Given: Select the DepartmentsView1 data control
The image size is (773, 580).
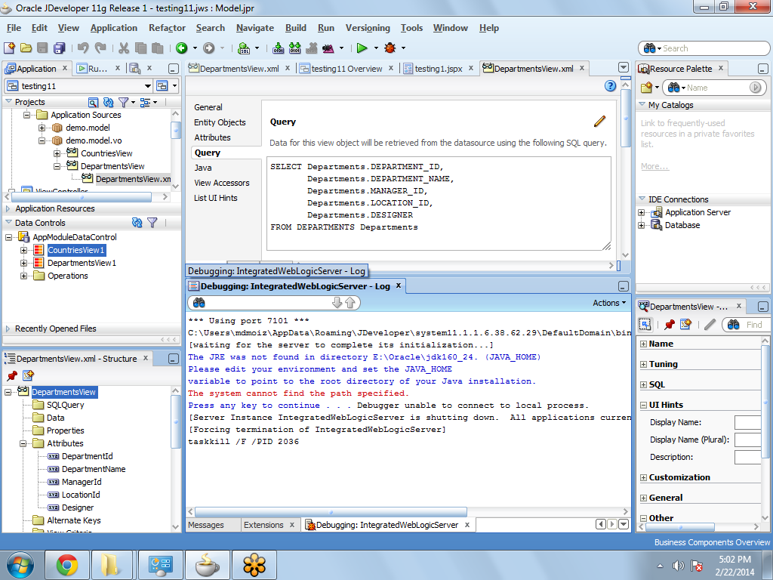Looking at the screenshot, I should coord(82,264).
